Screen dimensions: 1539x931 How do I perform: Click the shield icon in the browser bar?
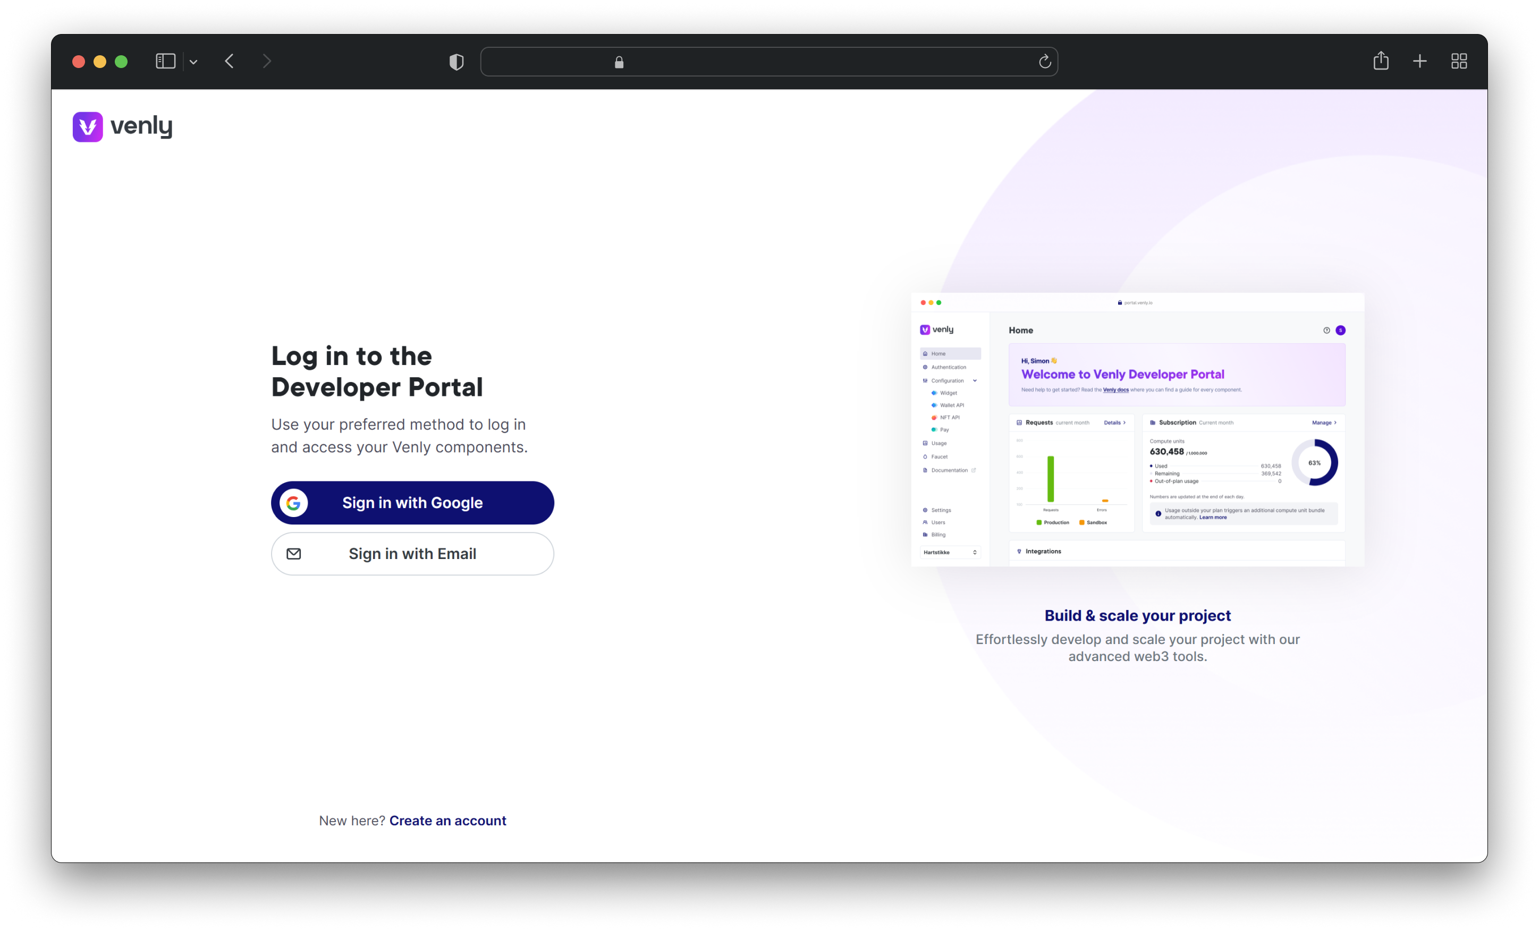[456, 61]
